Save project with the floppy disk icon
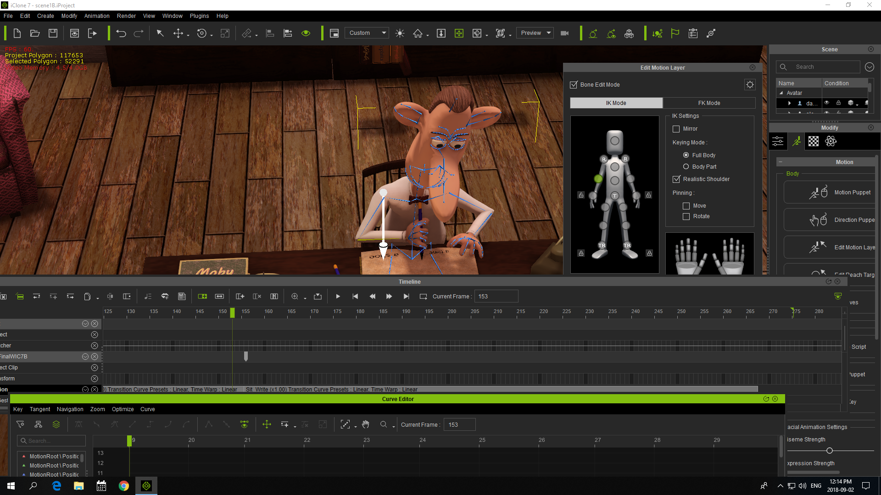This screenshot has height=495, width=881. (53, 33)
